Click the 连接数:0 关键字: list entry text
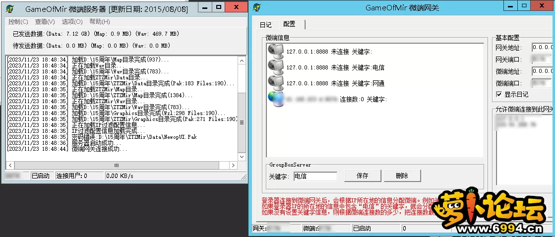 coord(364,99)
